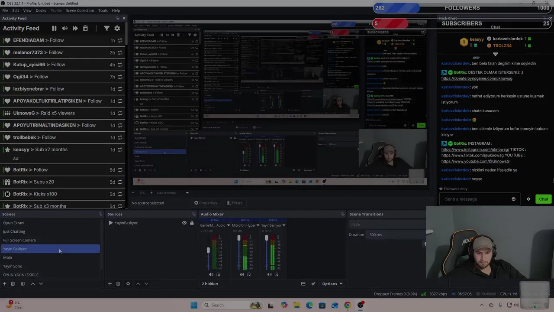Viewport: 554px width, 312px height.
Task: Replay the UknowsG raid alert
Action: tap(120, 113)
